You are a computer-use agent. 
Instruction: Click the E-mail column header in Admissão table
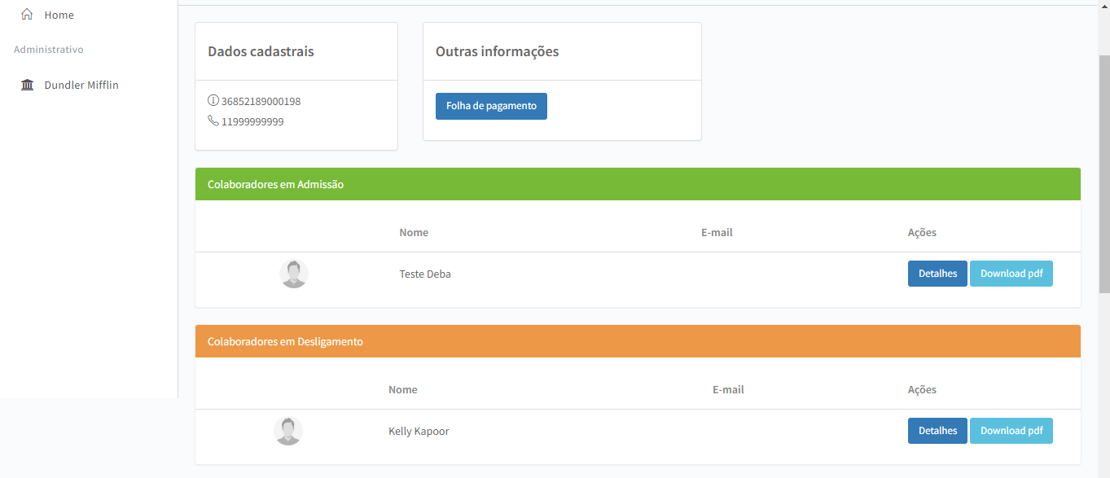click(x=717, y=233)
